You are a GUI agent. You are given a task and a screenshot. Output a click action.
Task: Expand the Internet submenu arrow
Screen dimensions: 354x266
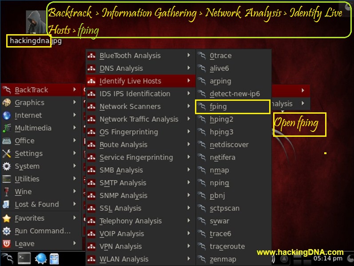click(75, 115)
